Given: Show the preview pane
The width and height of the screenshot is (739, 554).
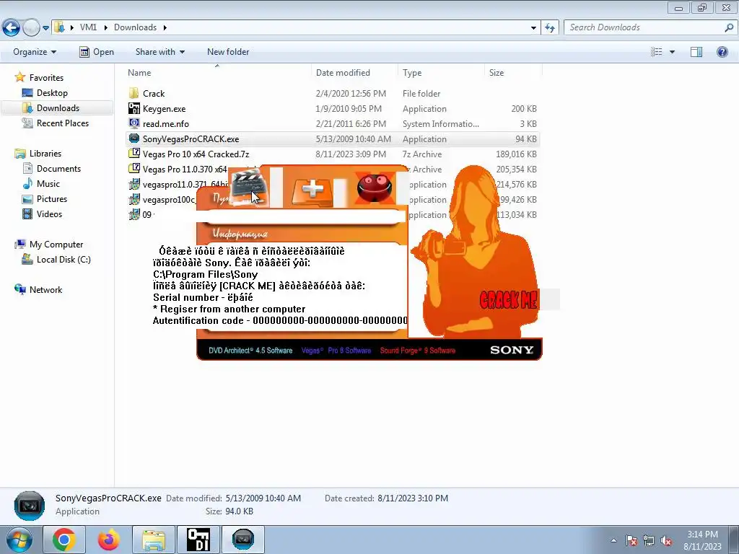Looking at the screenshot, I should [696, 52].
